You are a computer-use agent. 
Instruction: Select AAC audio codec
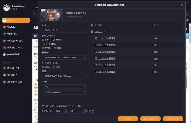tap(54, 67)
